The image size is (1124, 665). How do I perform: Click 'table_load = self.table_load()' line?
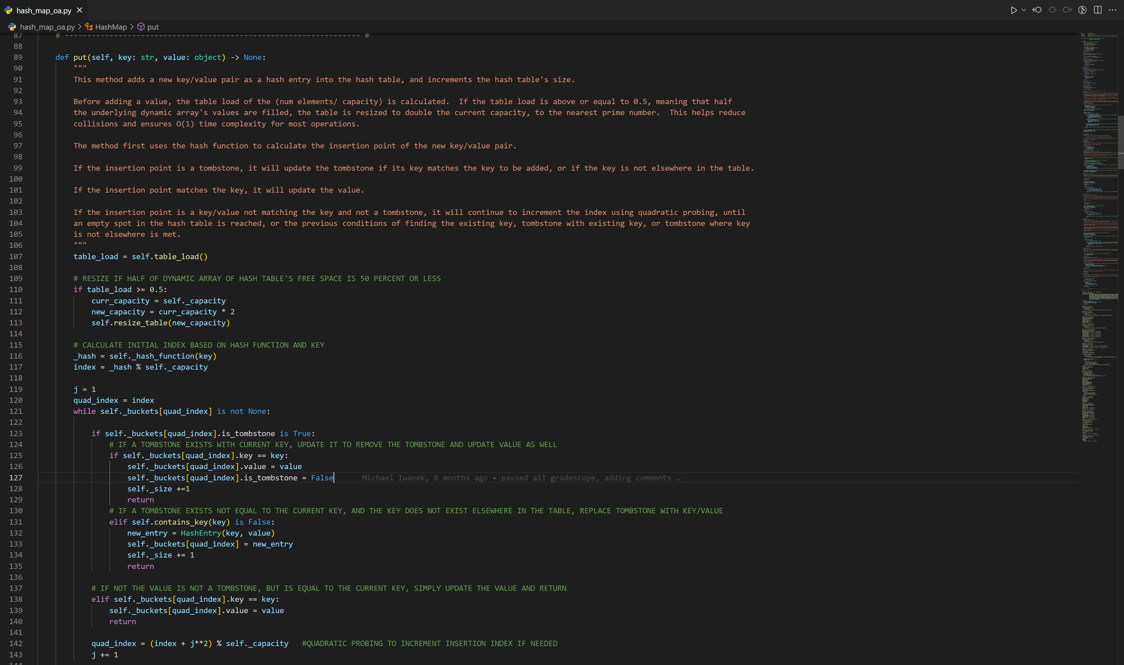[x=140, y=256]
